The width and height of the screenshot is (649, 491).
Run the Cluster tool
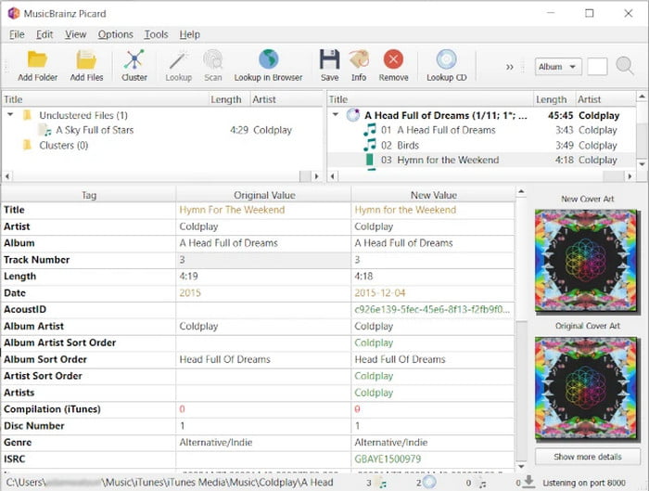point(134,62)
